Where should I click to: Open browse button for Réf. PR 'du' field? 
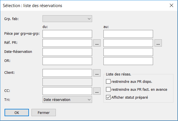(97, 43)
